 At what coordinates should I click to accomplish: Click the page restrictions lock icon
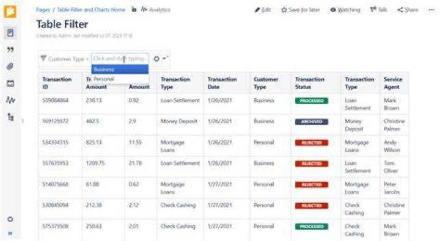[134, 10]
